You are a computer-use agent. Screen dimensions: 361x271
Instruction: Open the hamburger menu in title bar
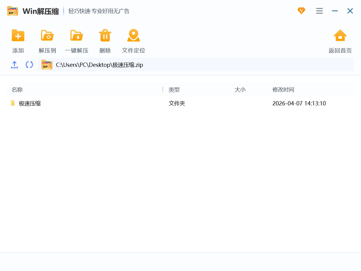tap(319, 11)
